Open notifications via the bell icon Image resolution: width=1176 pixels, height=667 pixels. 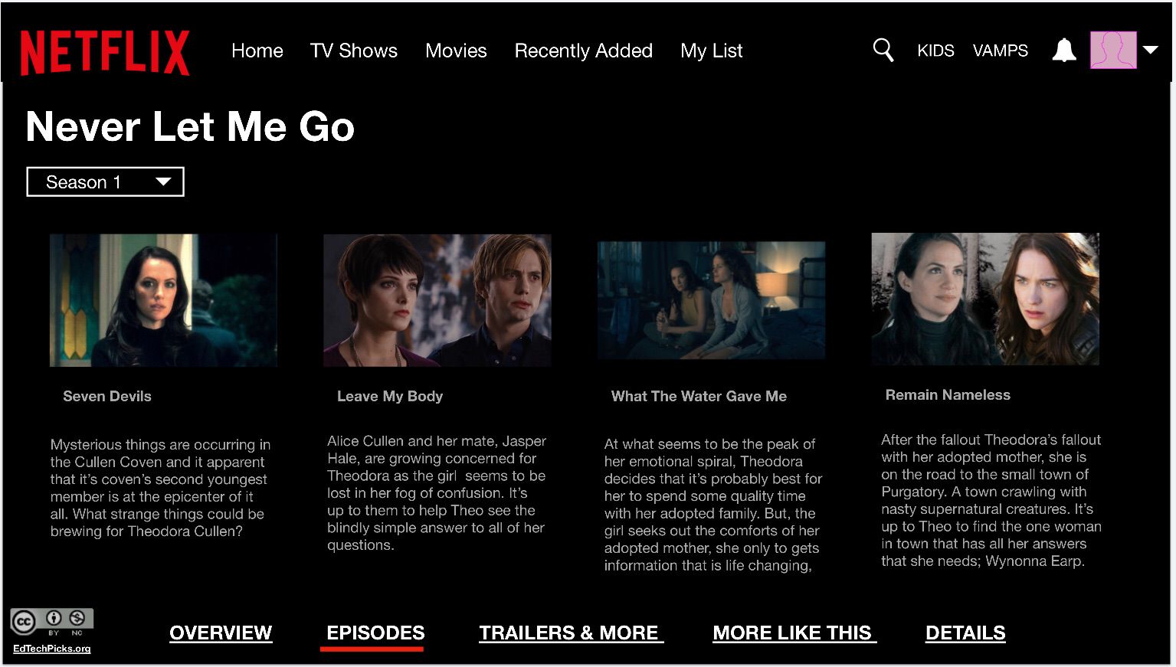tap(1064, 51)
